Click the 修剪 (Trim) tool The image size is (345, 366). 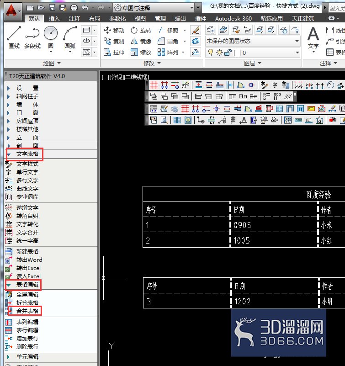(x=168, y=30)
